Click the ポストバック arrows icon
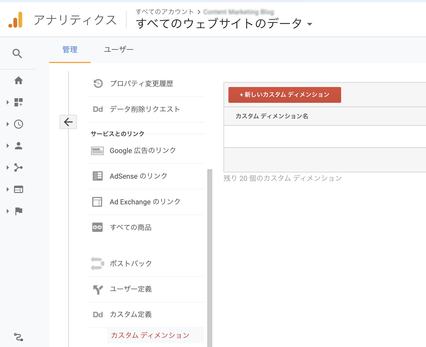 tap(97, 264)
